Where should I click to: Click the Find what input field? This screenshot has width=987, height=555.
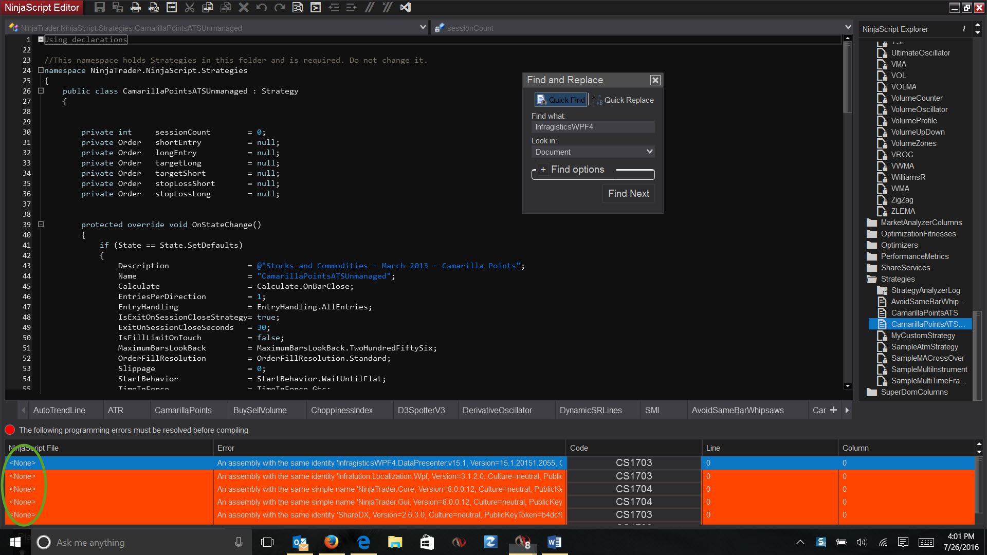click(592, 127)
